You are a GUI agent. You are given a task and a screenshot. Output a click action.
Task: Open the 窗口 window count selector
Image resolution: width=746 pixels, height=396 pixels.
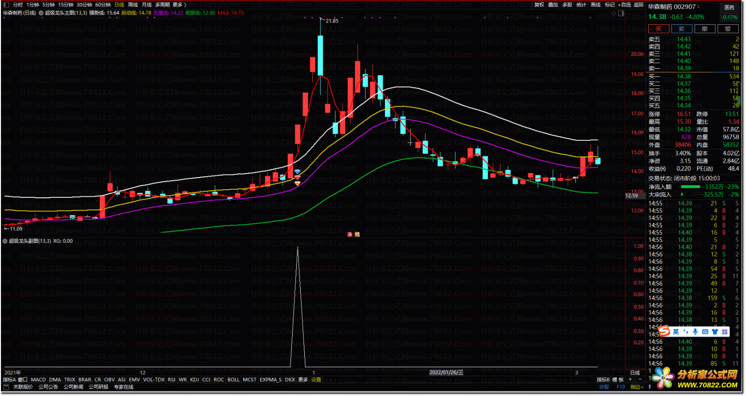pyautogui.click(x=23, y=380)
